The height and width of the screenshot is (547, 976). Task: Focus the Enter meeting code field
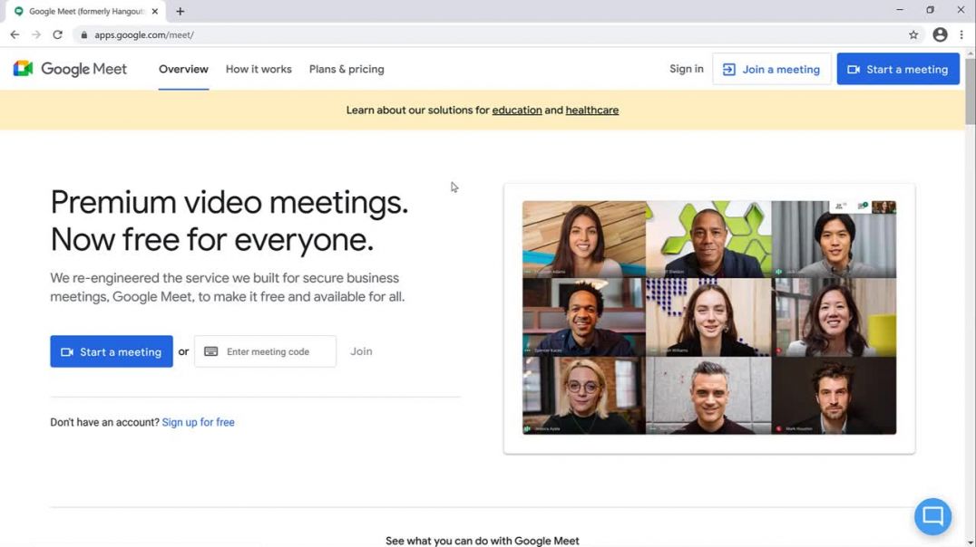(x=265, y=351)
